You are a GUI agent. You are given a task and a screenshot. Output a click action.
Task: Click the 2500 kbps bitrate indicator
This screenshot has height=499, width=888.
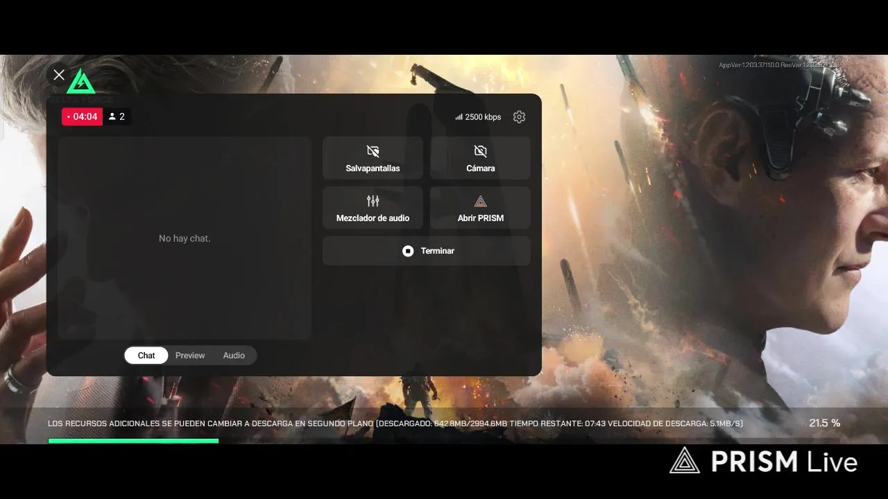[478, 117]
